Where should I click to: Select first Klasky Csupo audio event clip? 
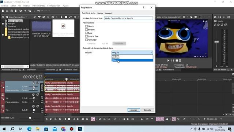point(62,87)
